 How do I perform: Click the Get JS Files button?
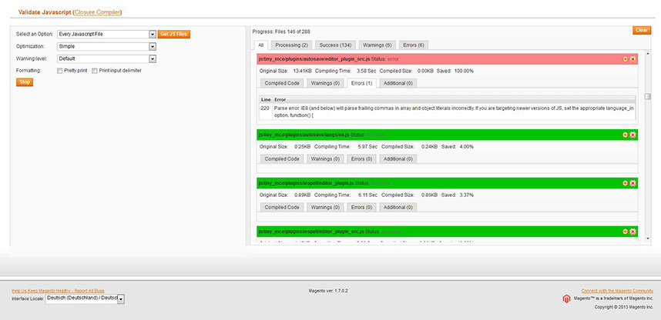174,34
